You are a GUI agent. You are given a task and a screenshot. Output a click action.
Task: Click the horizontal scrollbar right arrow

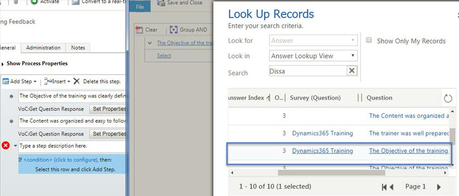click(446, 173)
